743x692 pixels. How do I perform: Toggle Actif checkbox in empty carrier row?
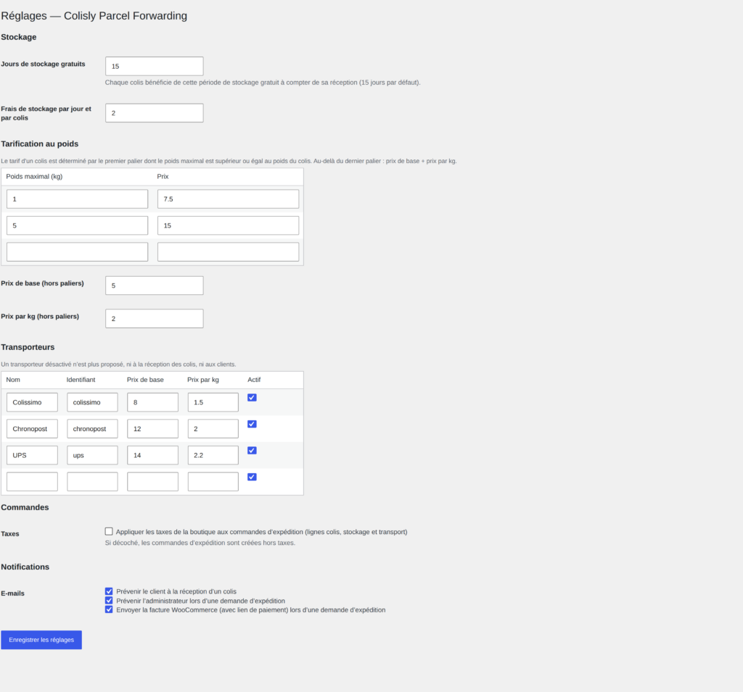click(x=252, y=477)
